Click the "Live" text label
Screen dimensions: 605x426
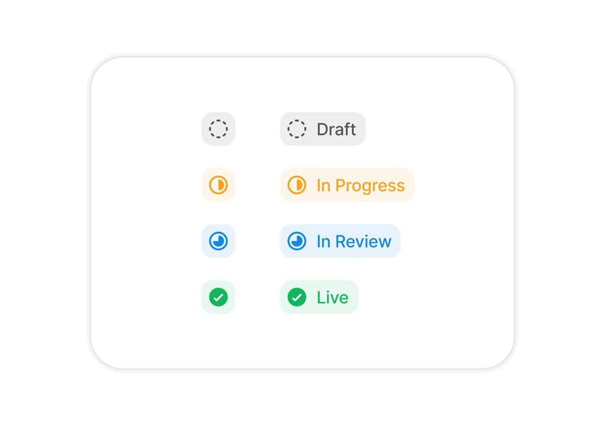(333, 298)
